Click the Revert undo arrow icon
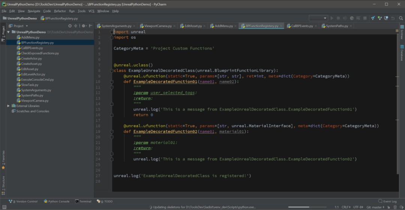 (x=393, y=18)
